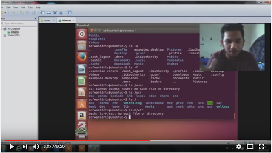
Task: Open the Tabs menu
Action: click(x=30, y=8)
